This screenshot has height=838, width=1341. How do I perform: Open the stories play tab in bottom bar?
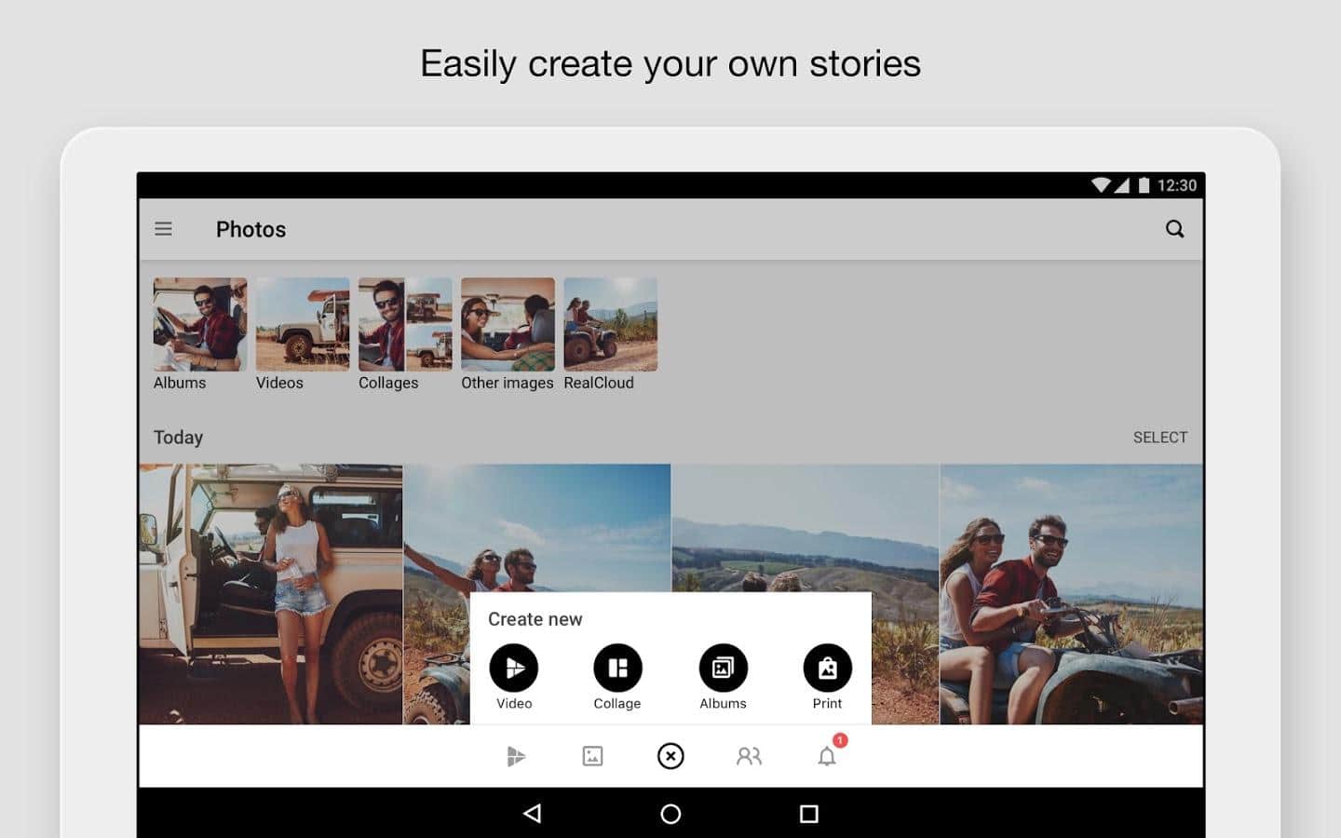pos(515,756)
